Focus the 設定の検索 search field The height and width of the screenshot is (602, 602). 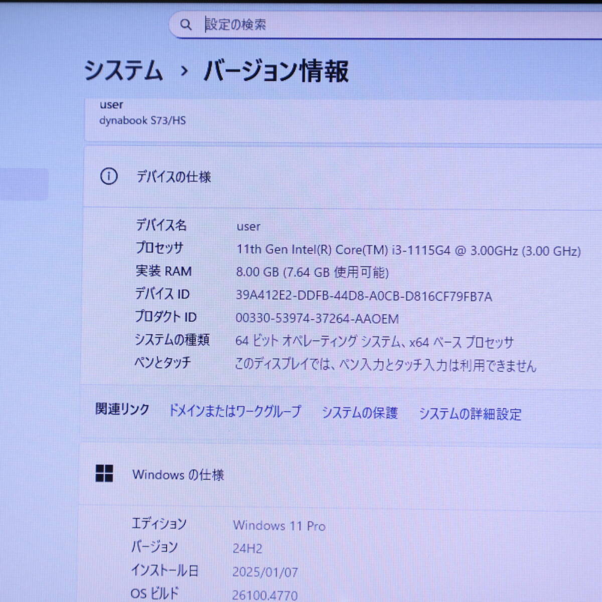[x=386, y=25]
